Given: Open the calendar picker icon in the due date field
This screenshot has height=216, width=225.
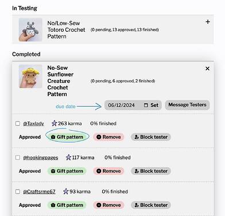Looking at the screenshot, I should (x=146, y=105).
